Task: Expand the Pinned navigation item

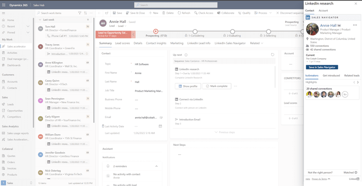Action: pyautogui.click(x=28, y=33)
